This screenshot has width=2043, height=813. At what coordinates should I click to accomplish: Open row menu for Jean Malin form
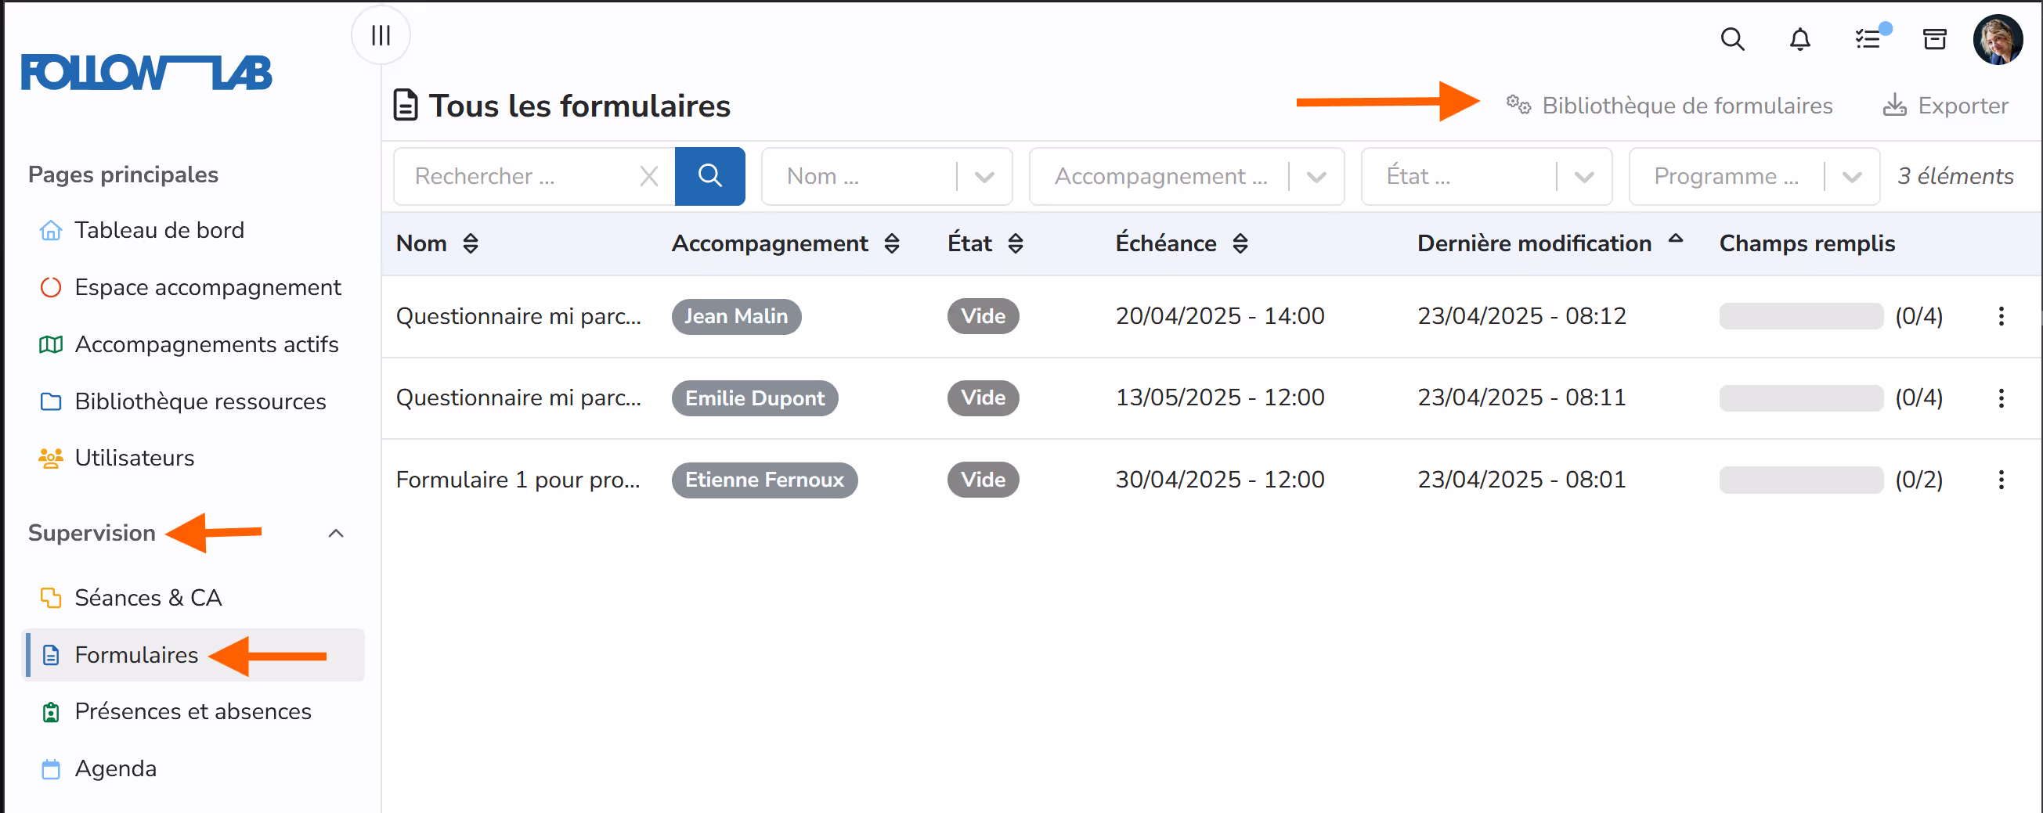(2001, 316)
